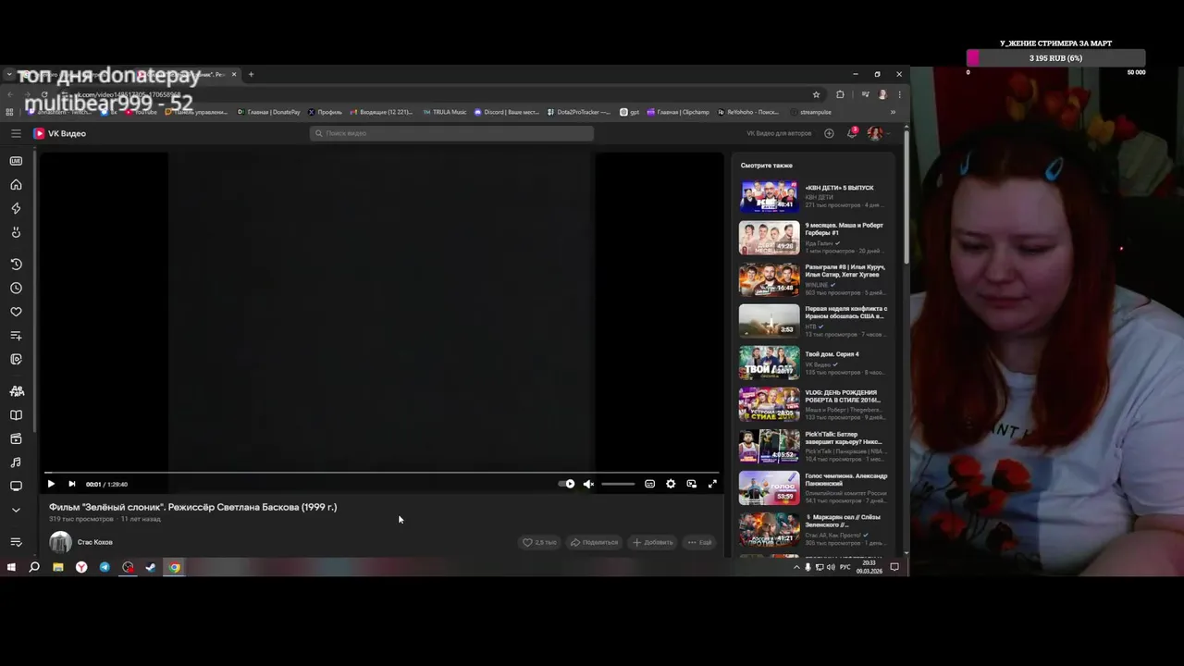Open the Trends lightning icon in sidebar
Image resolution: width=1184 pixels, height=666 pixels.
tap(16, 208)
